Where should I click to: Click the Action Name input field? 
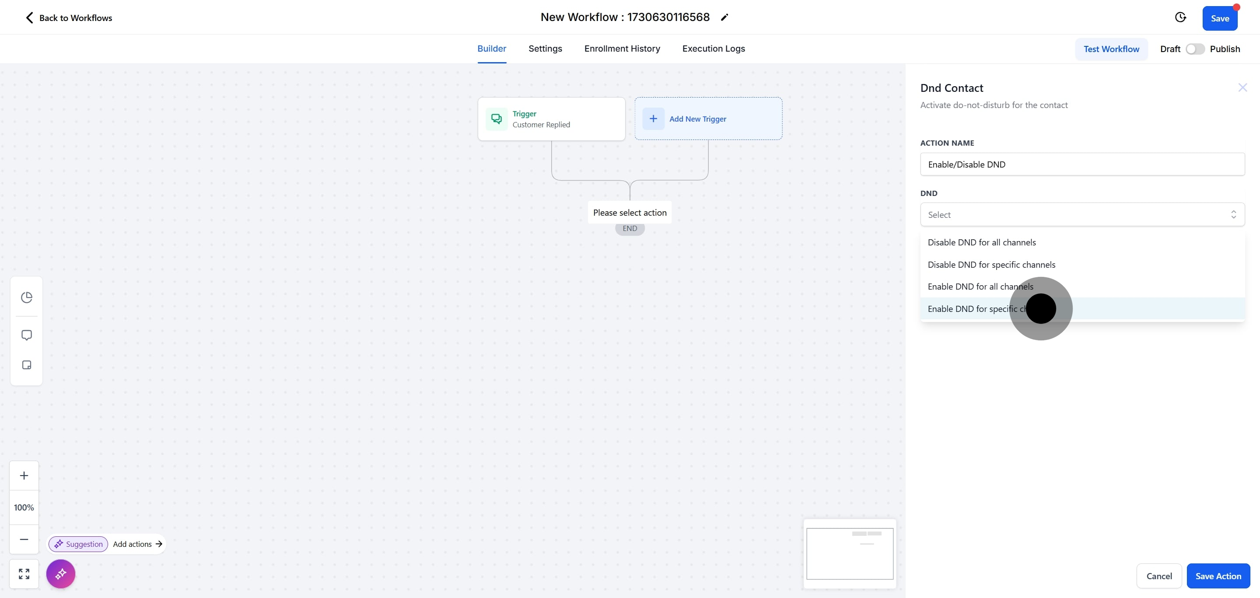[1082, 164]
